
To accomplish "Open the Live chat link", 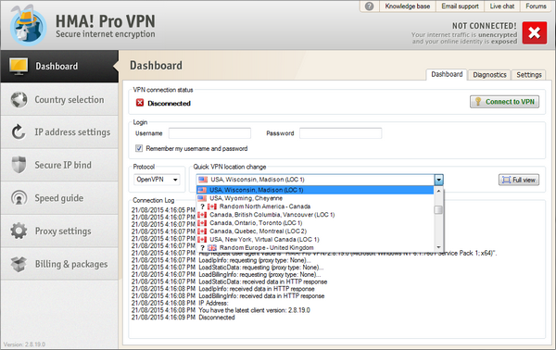I will coord(502,6).
